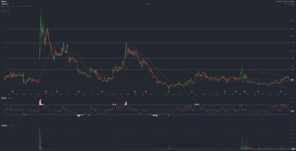Screen dimensions: 296x151
Task: Click the finviz logo
Action: tap(3, 2)
